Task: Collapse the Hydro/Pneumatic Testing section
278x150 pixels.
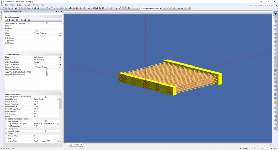Action: coord(6,119)
